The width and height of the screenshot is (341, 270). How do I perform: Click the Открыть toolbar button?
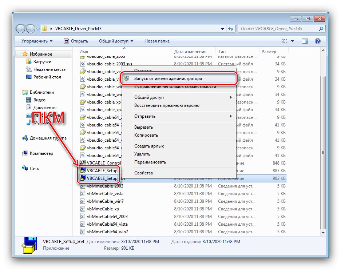tap(76, 41)
